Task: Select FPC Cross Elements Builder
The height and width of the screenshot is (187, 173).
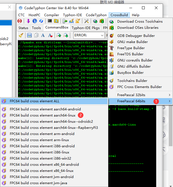Action: [x=140, y=87]
